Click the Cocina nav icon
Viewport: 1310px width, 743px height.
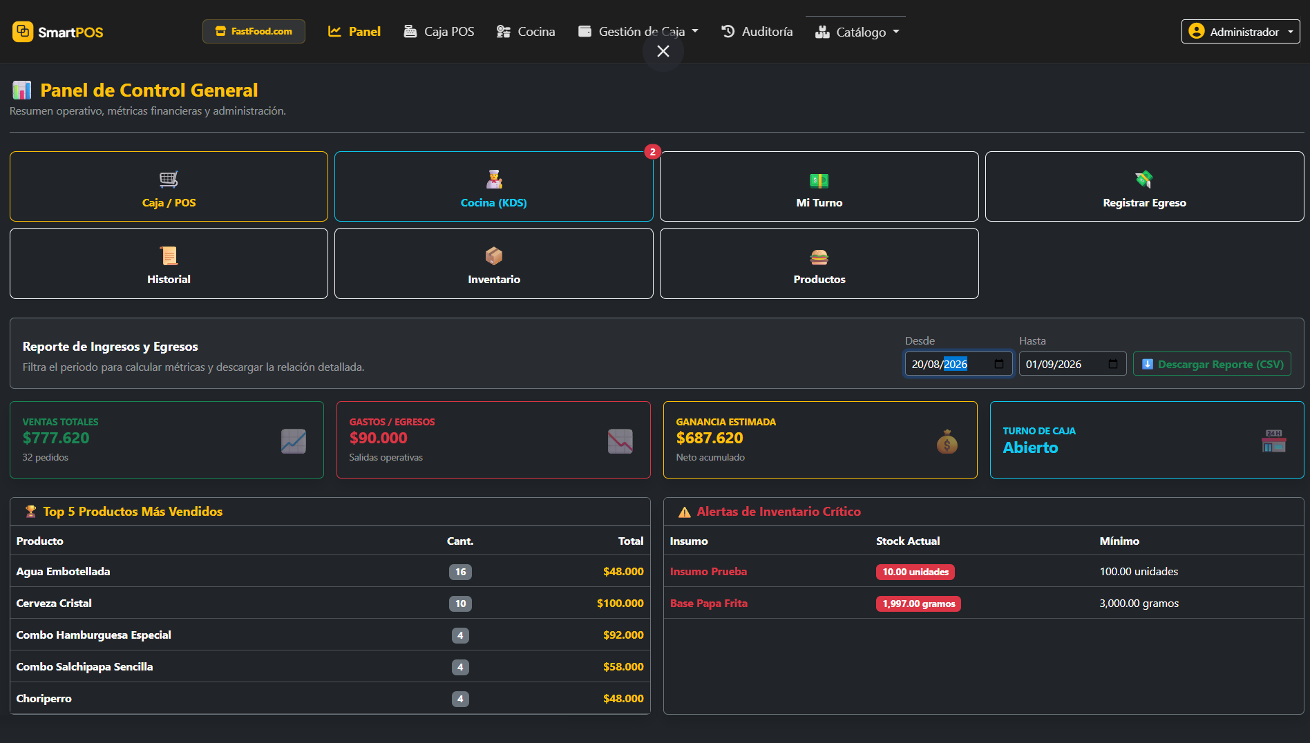(x=504, y=31)
